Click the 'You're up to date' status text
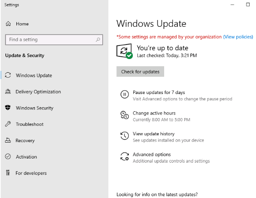256x198 pixels. point(162,48)
